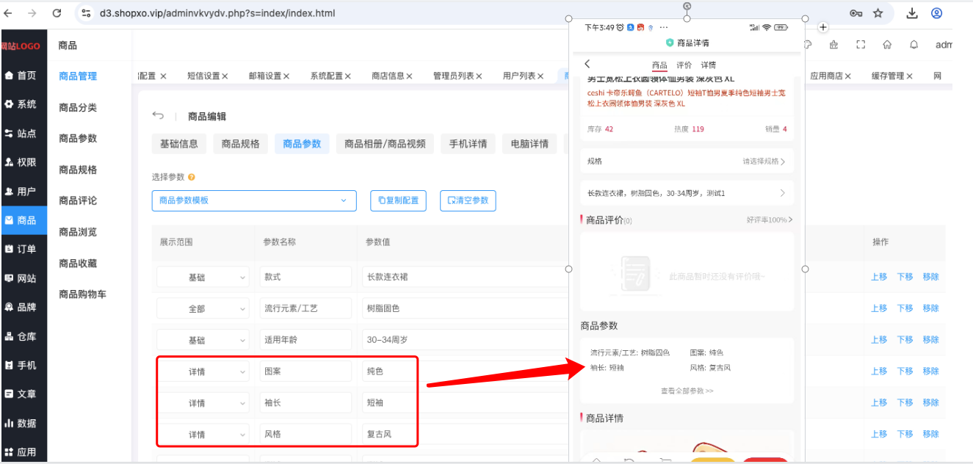
Task: Click the orange help icon beside 选择参数
Action: point(192,177)
